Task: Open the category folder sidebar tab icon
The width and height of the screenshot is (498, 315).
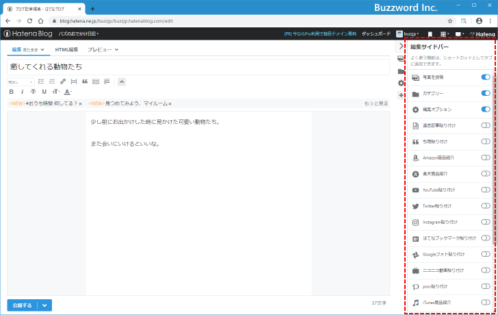Action: point(401,71)
